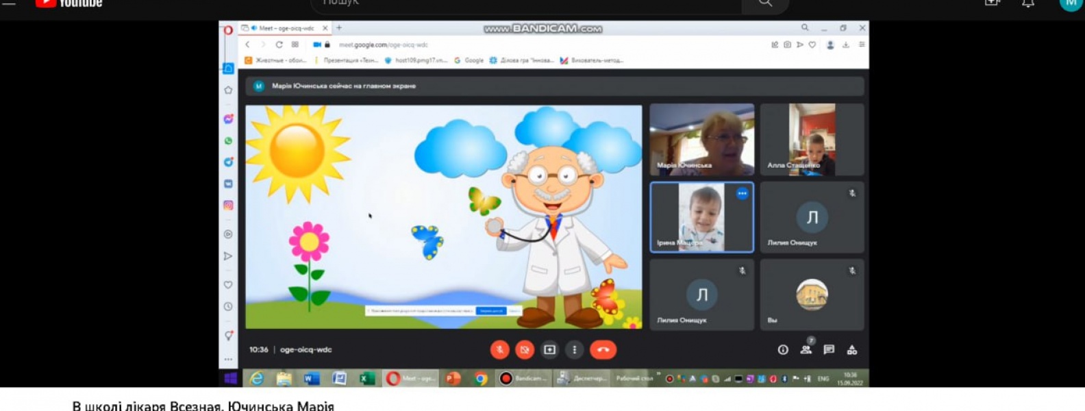The image size is (1085, 411).
Task: Select Марія Ючинська's video tile
Action: 701,140
